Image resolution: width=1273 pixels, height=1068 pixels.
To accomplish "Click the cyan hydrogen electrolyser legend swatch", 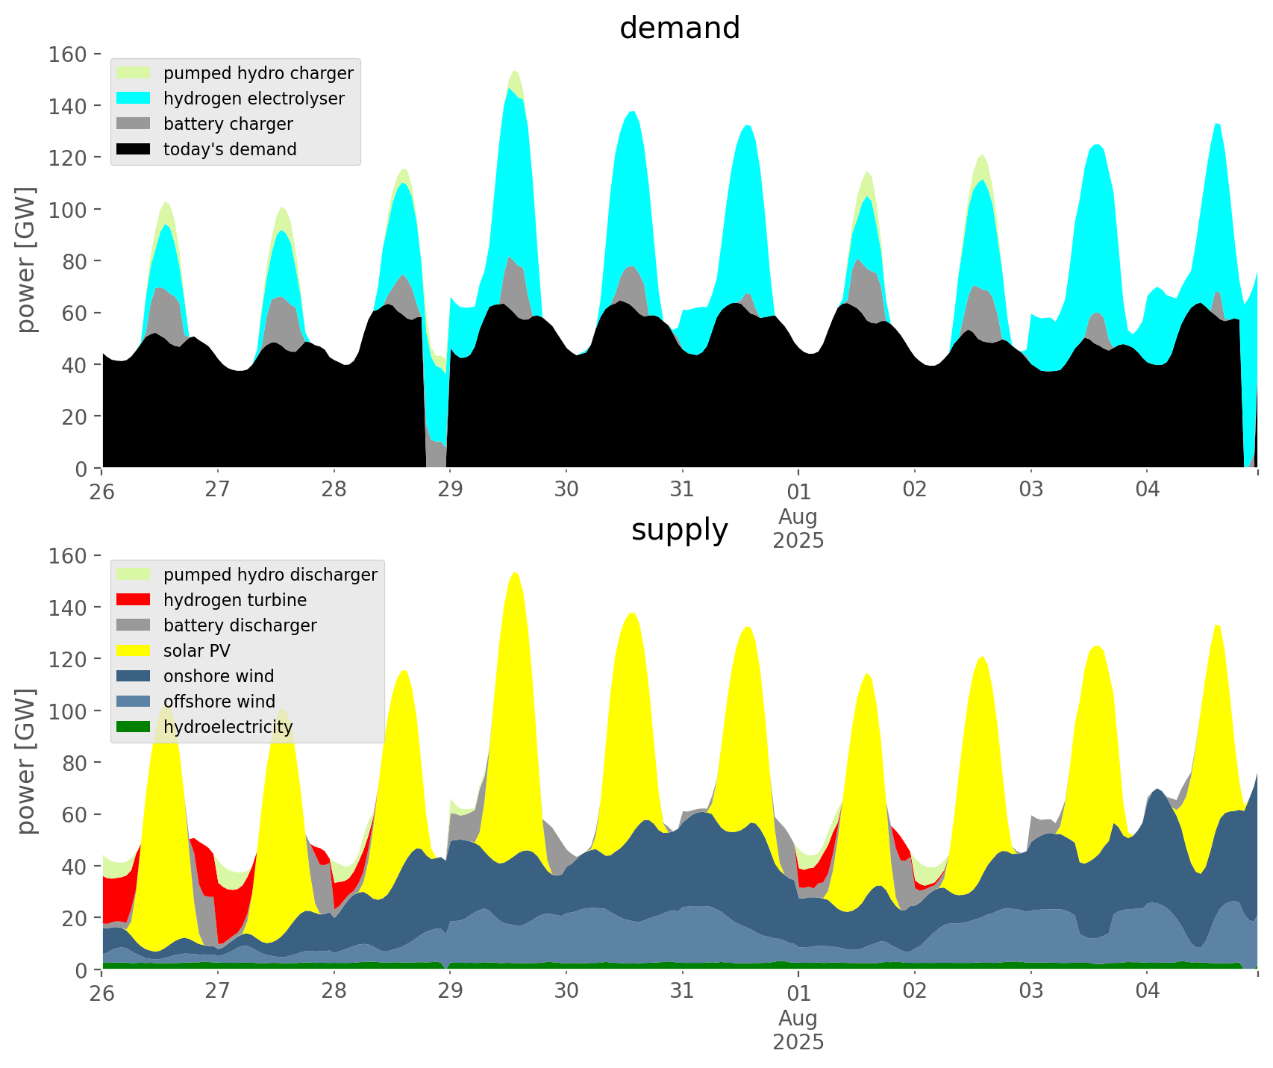I will [x=134, y=99].
